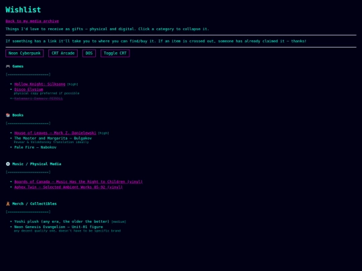Click the books icon beside Books
The width and height of the screenshot is (362, 271).
pos(8,115)
